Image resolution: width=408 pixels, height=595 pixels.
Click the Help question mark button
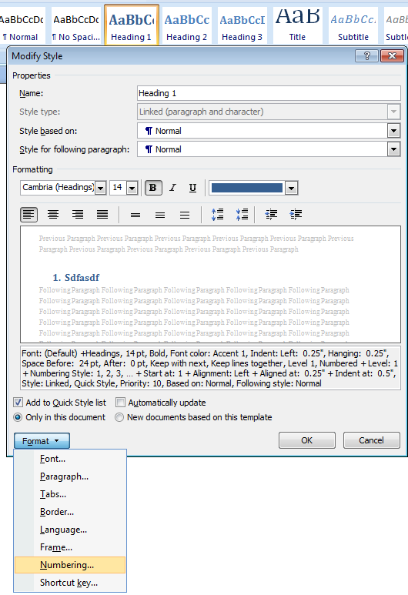[x=366, y=56]
